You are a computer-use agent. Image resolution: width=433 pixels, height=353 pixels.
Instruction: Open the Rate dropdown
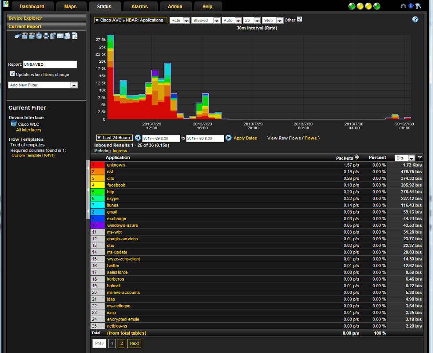(180, 20)
